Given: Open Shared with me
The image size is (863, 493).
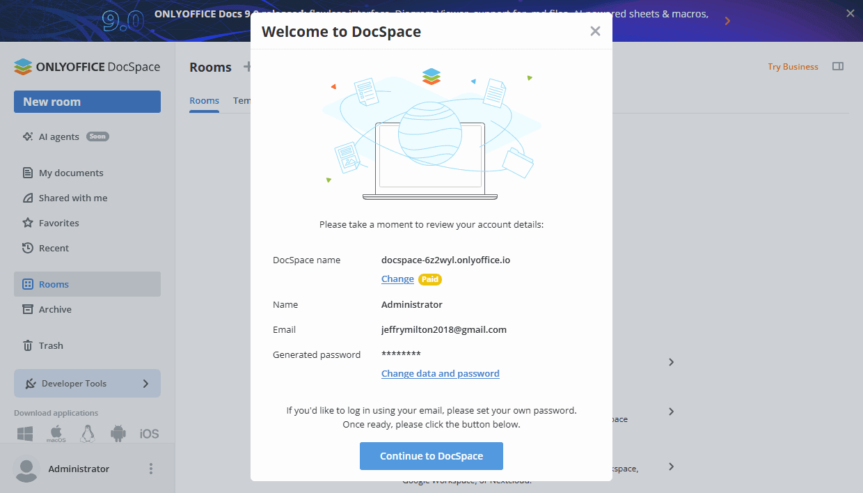Looking at the screenshot, I should coord(72,197).
